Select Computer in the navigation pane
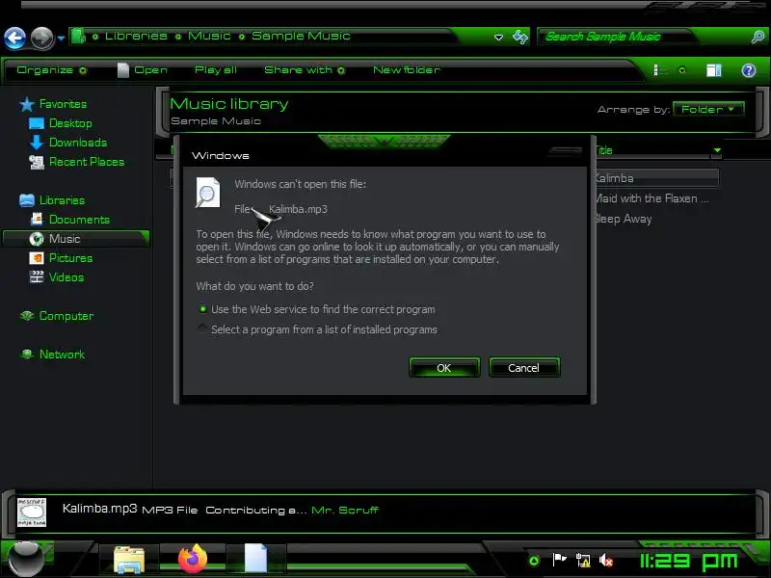Screen dimensions: 771x578 [66, 316]
